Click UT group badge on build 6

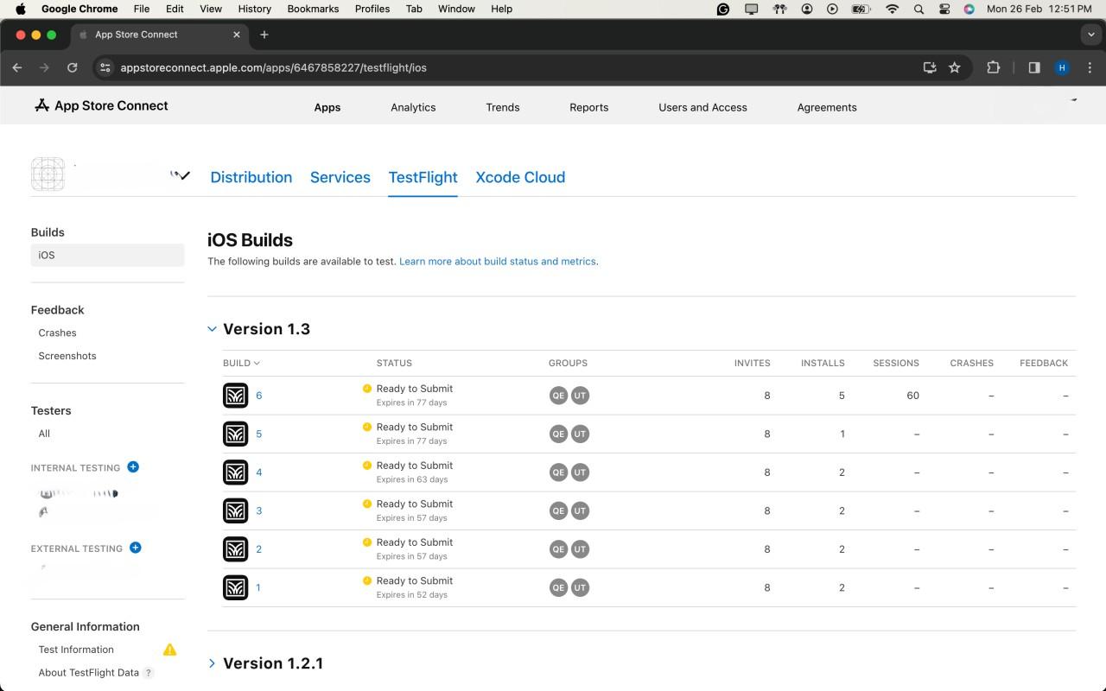click(580, 396)
